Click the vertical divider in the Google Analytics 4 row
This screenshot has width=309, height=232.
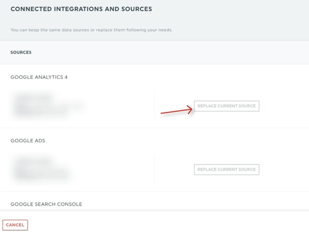tap(154, 105)
